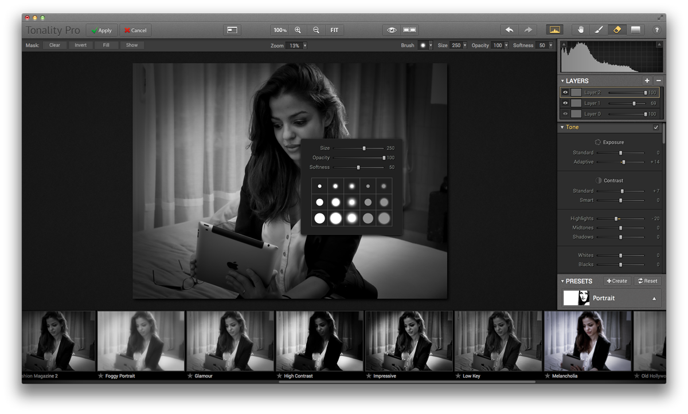Screen dimensions: 688x414
Task: Create a new preset
Action: coord(617,281)
